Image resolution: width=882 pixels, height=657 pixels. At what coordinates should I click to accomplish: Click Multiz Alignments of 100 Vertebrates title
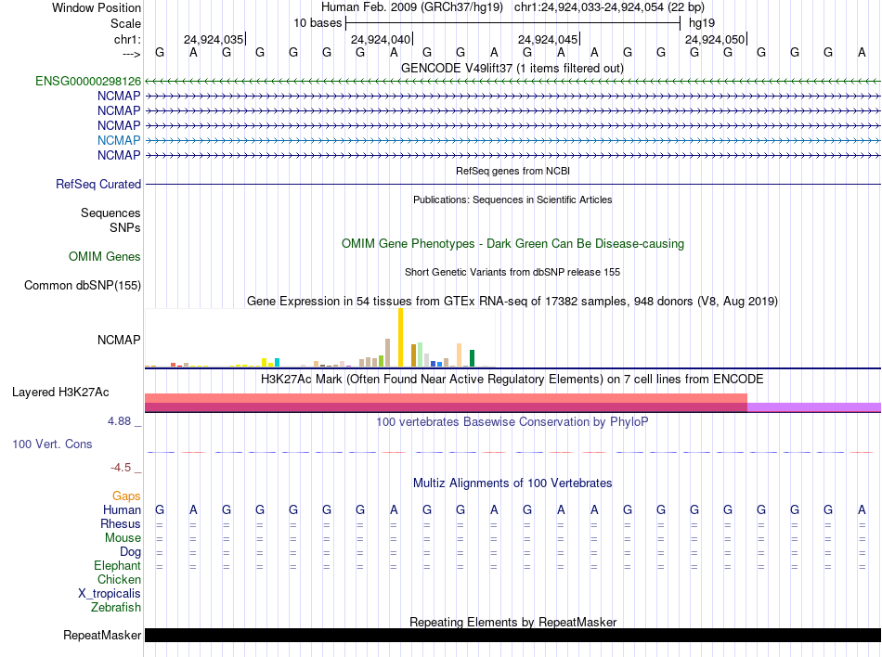[x=512, y=483]
